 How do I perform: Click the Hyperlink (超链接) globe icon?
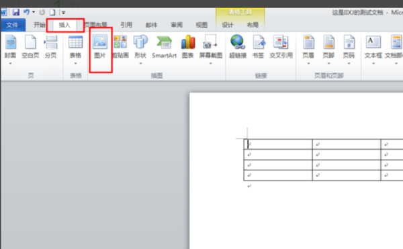(238, 42)
